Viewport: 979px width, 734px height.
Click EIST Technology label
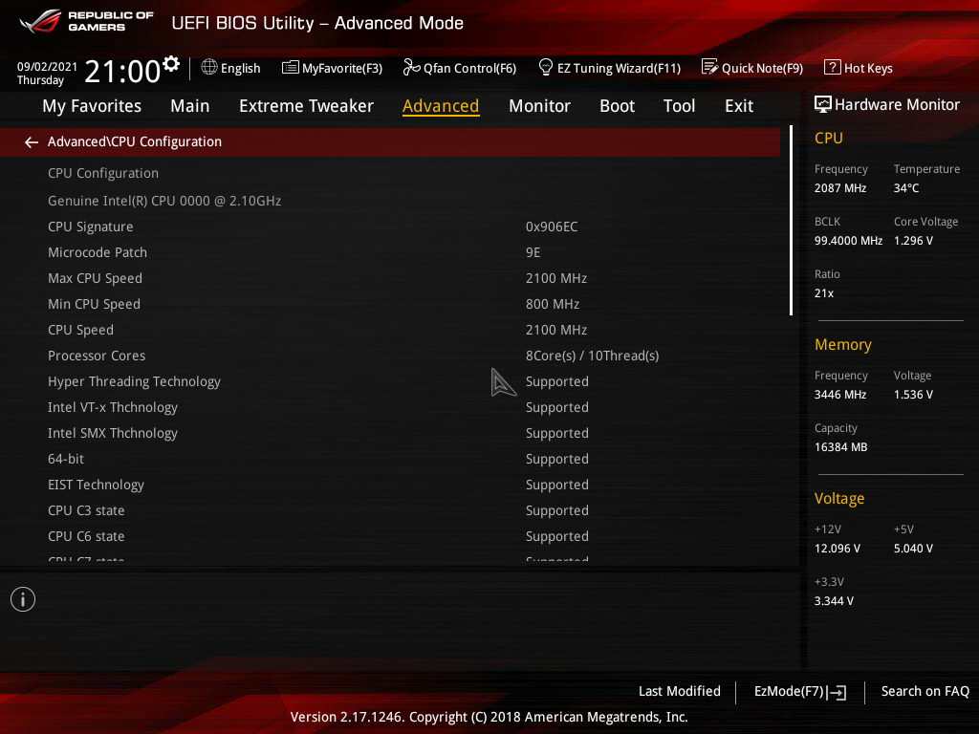97,485
